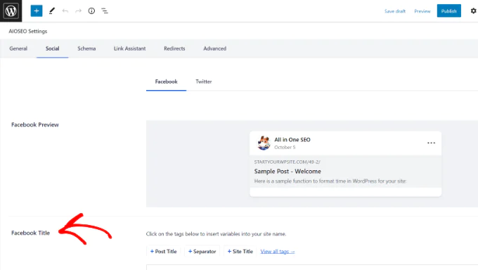Open the Facebook preview three-dot menu
This screenshot has width=478, height=270.
pyautogui.click(x=431, y=143)
